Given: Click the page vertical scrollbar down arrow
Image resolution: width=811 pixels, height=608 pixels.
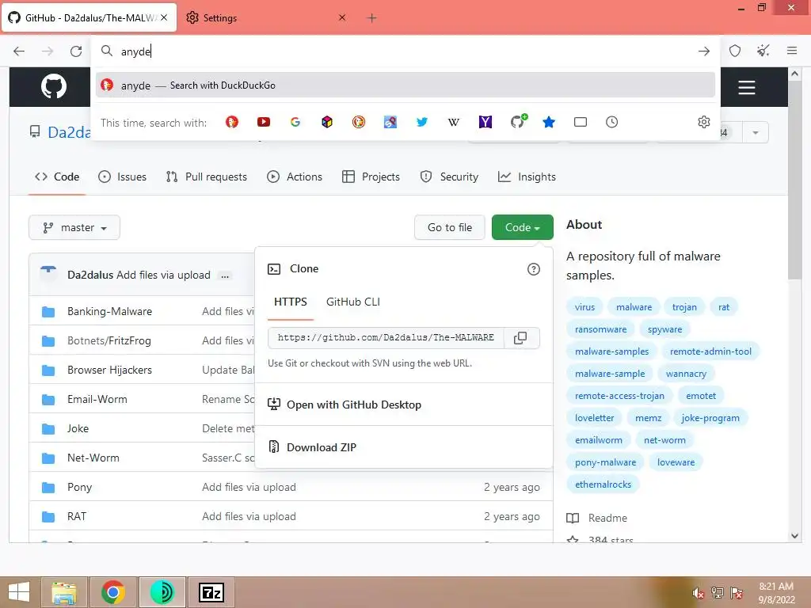Looking at the screenshot, I should pos(795,536).
